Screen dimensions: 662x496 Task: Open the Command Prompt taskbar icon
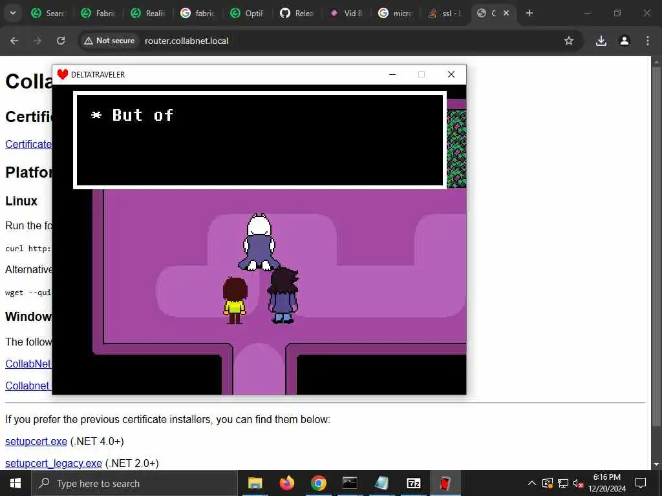(x=350, y=483)
